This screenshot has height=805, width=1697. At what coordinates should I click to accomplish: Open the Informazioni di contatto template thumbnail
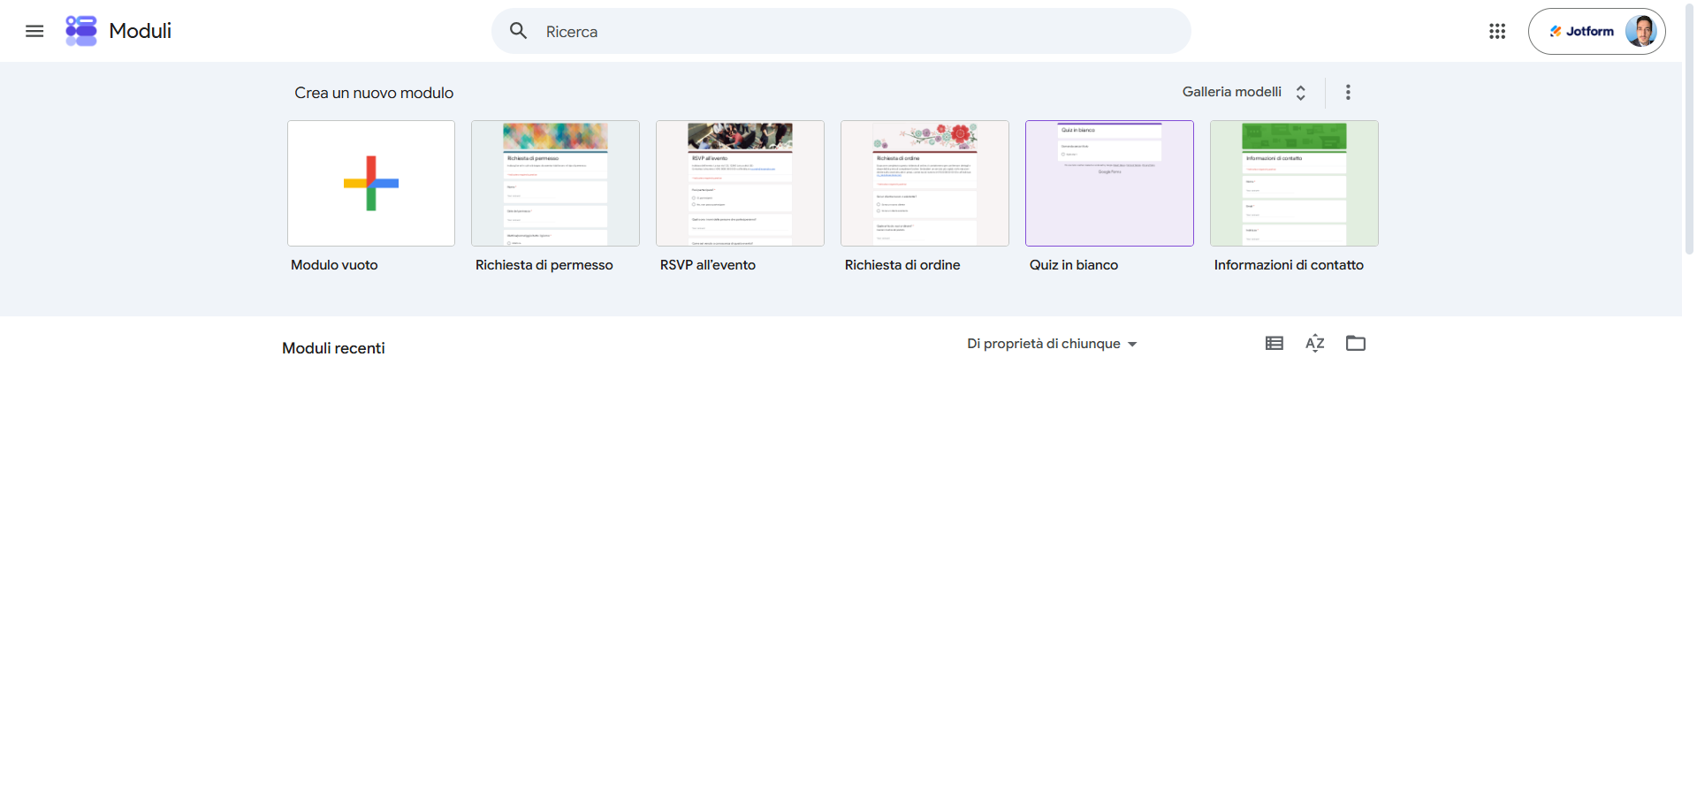coord(1294,183)
